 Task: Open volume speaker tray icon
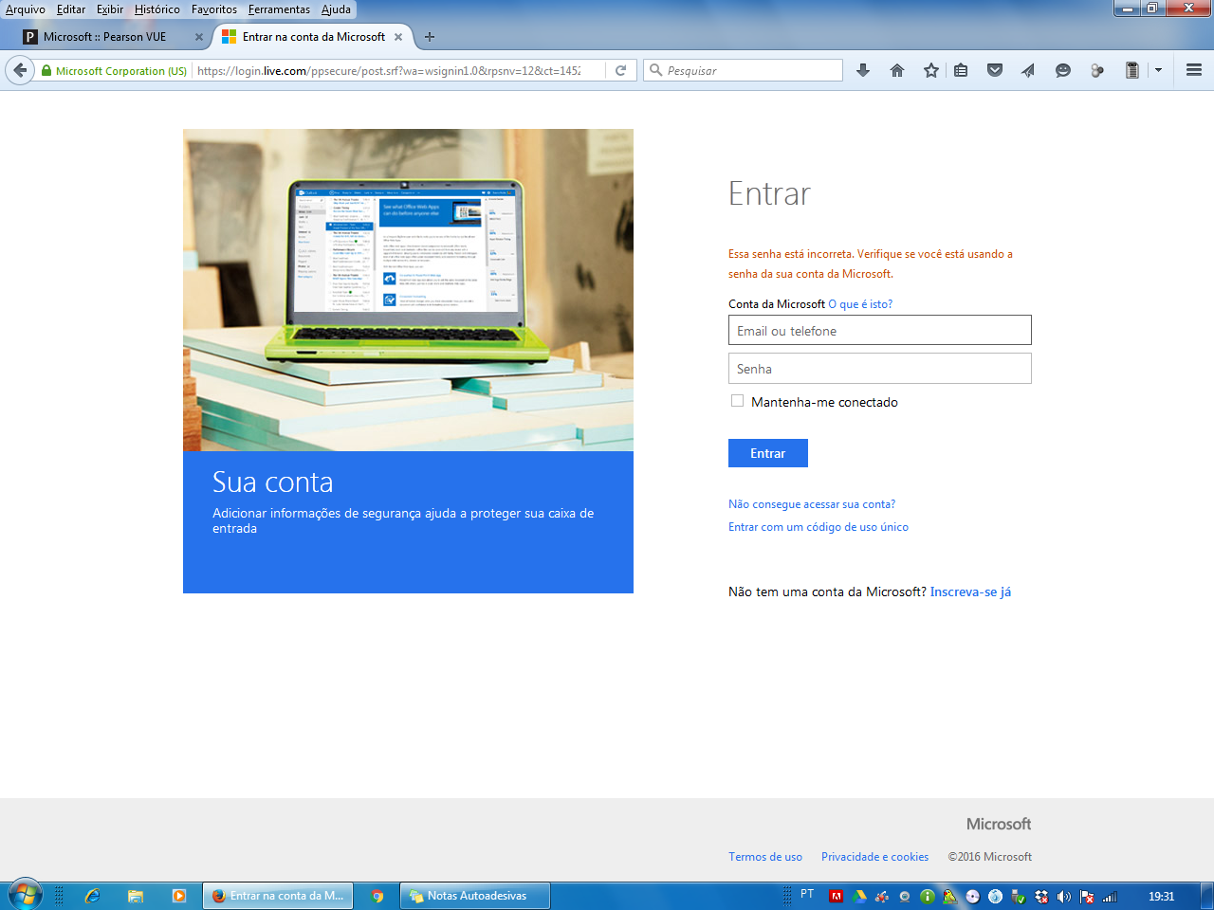[x=1064, y=896]
